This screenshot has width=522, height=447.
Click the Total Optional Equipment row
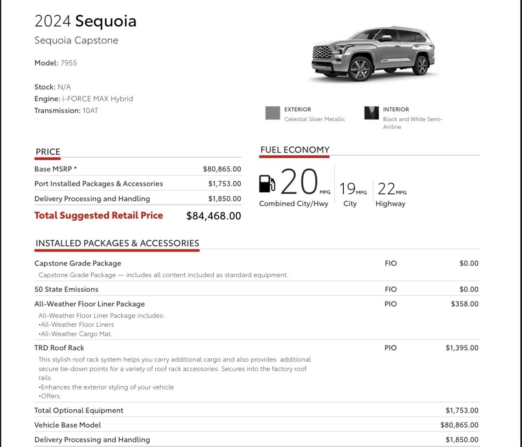pos(257,410)
